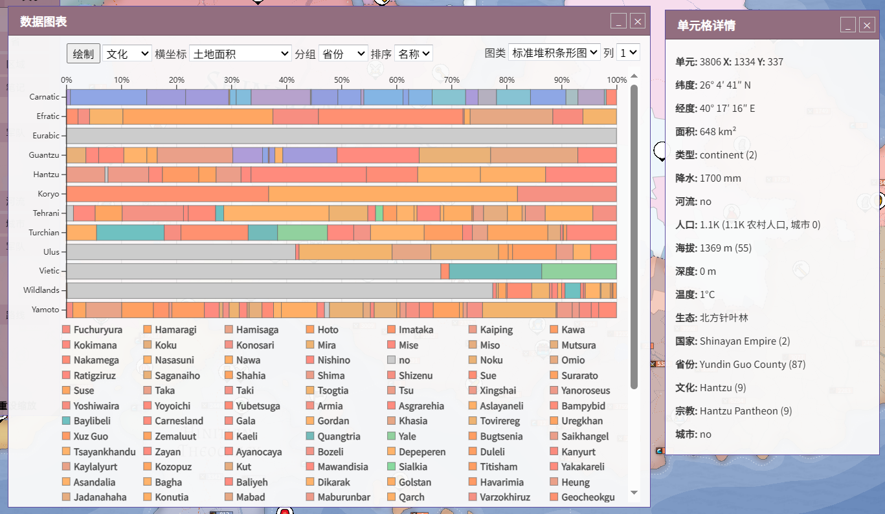Click the Ulus axis label
Viewport: 885px width, 514px height.
pos(51,252)
